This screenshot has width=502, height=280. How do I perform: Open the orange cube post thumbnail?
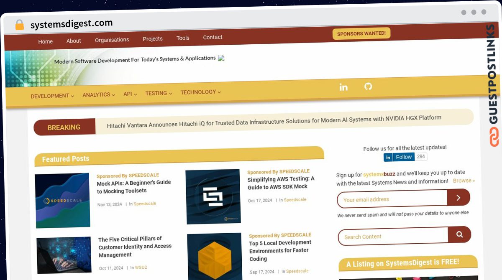(x=215, y=257)
